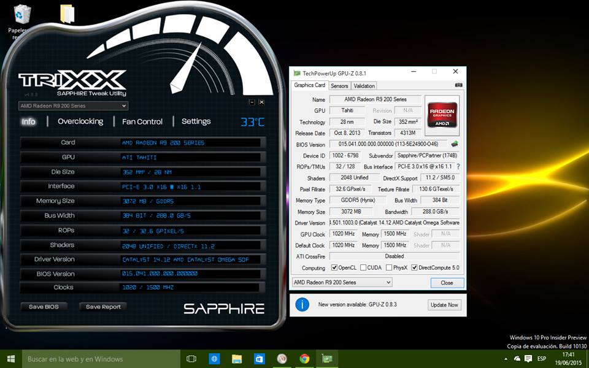Launch the globe browser icon in taskbar
589x368 pixels.
point(214,359)
